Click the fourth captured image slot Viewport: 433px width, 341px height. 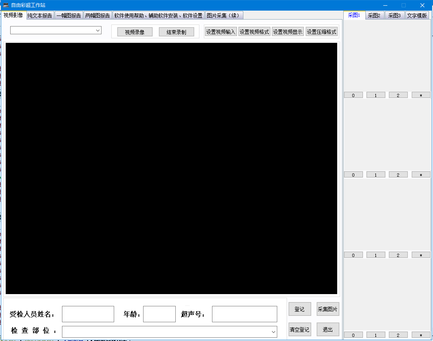tap(387, 295)
